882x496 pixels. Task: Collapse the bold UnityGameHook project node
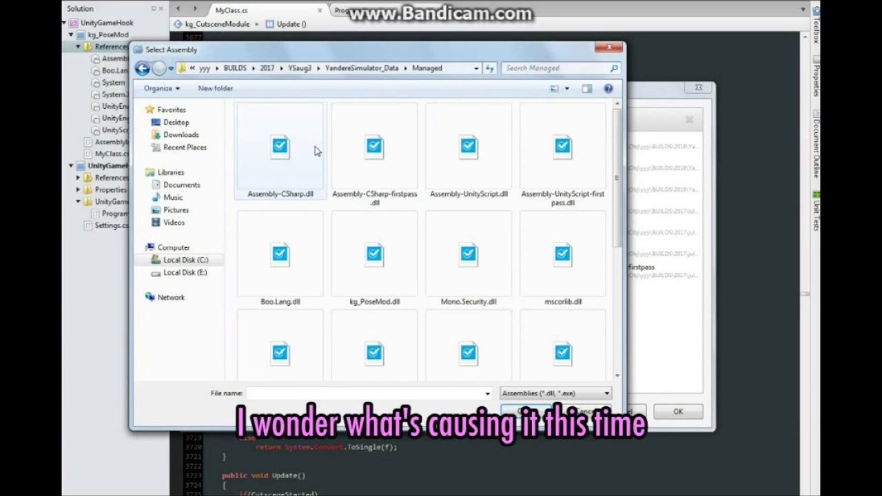pyautogui.click(x=71, y=166)
